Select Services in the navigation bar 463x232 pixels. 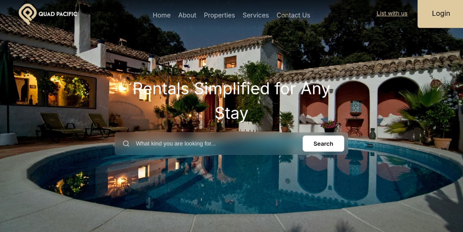256,15
